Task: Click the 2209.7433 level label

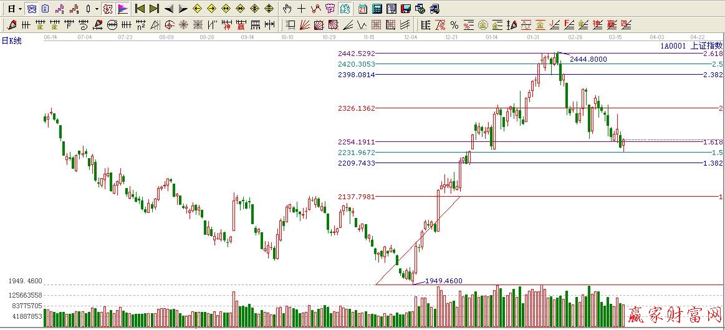Action: 356,163
